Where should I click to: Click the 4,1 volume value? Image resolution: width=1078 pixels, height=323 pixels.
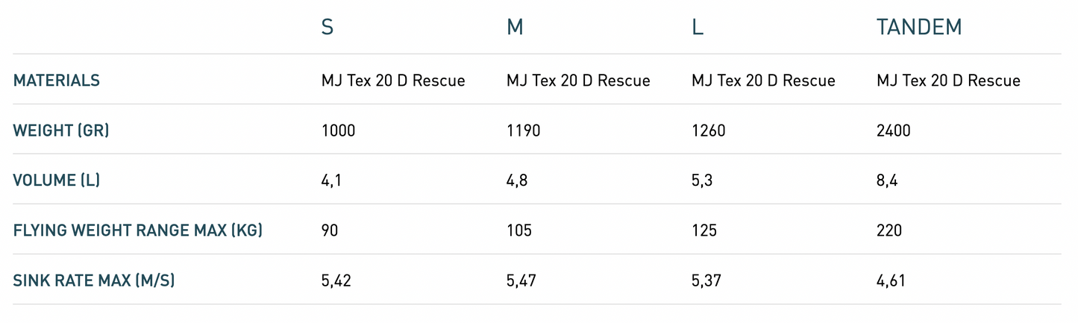pos(332,181)
